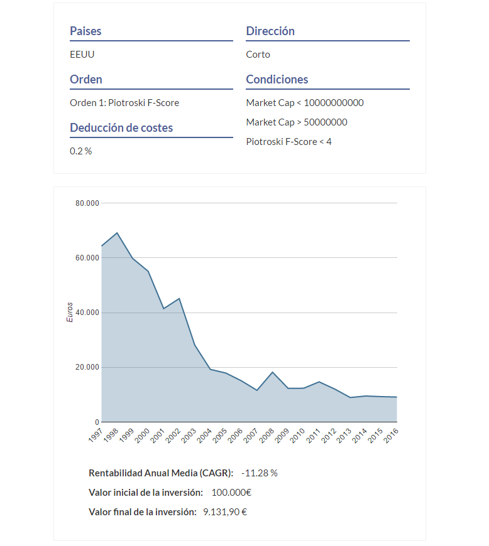Select the final value 9.131,90 €

pyautogui.click(x=225, y=512)
